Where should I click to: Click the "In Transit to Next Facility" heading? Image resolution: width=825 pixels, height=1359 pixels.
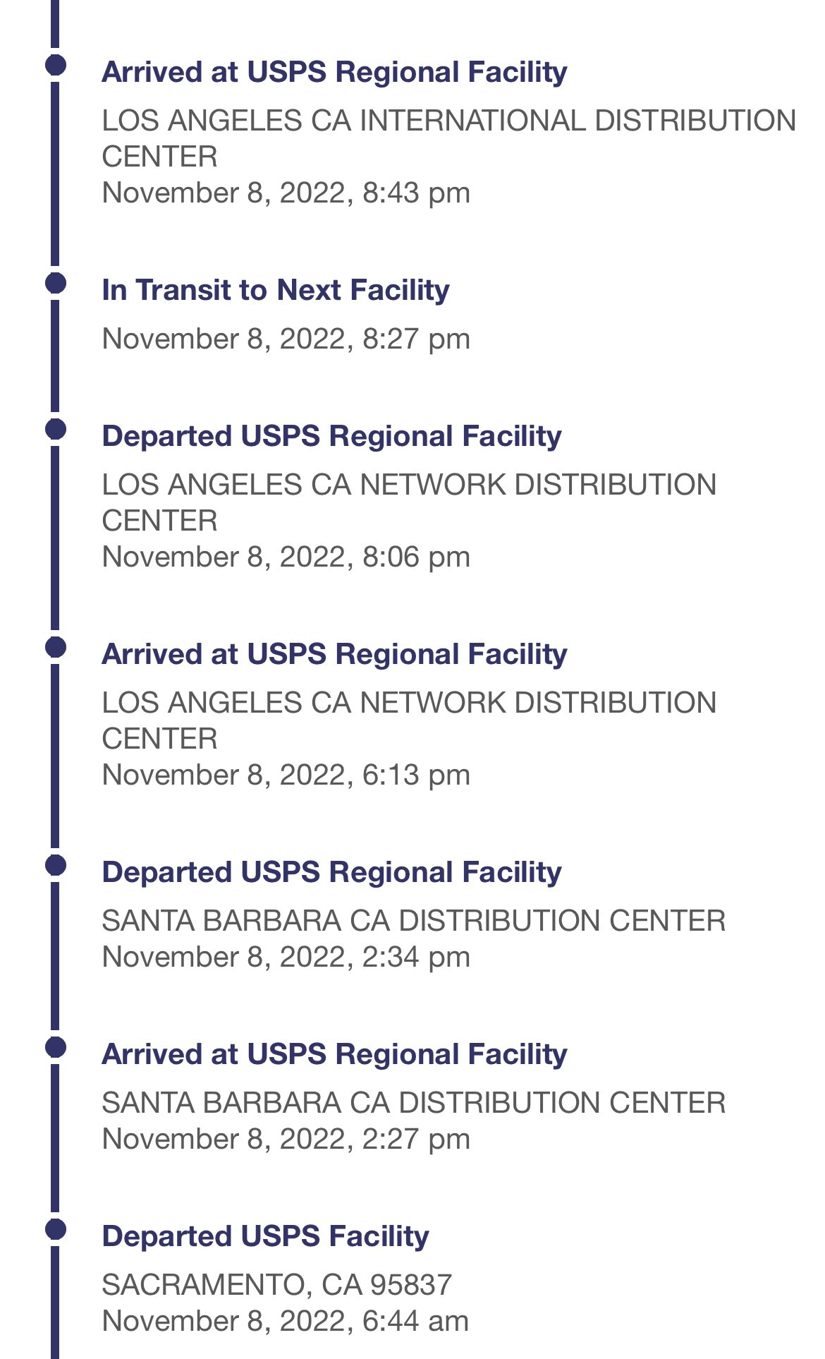tap(276, 290)
